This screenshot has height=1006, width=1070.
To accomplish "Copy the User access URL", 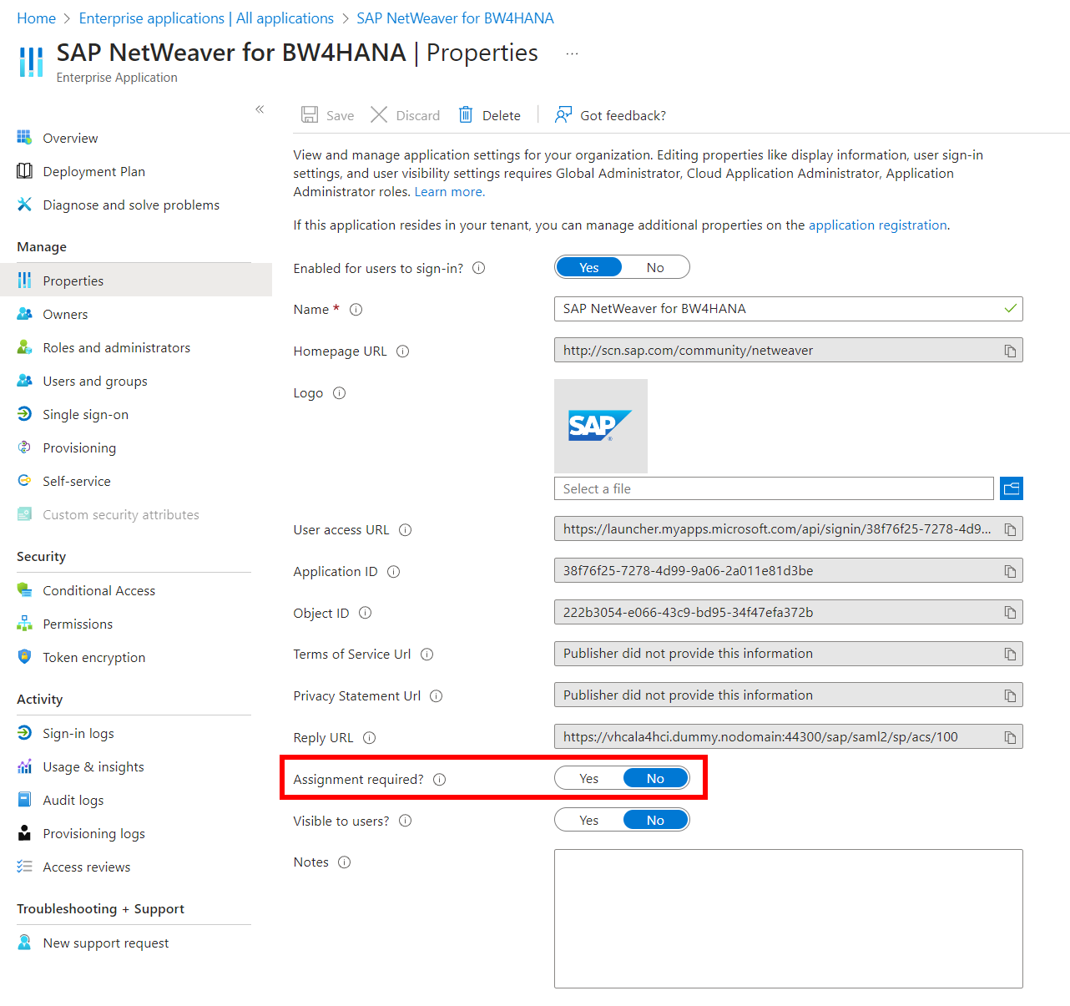I will pos(1010,530).
